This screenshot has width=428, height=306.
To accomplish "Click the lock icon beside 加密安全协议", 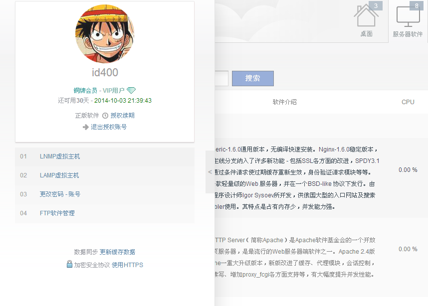I will click(x=69, y=264).
